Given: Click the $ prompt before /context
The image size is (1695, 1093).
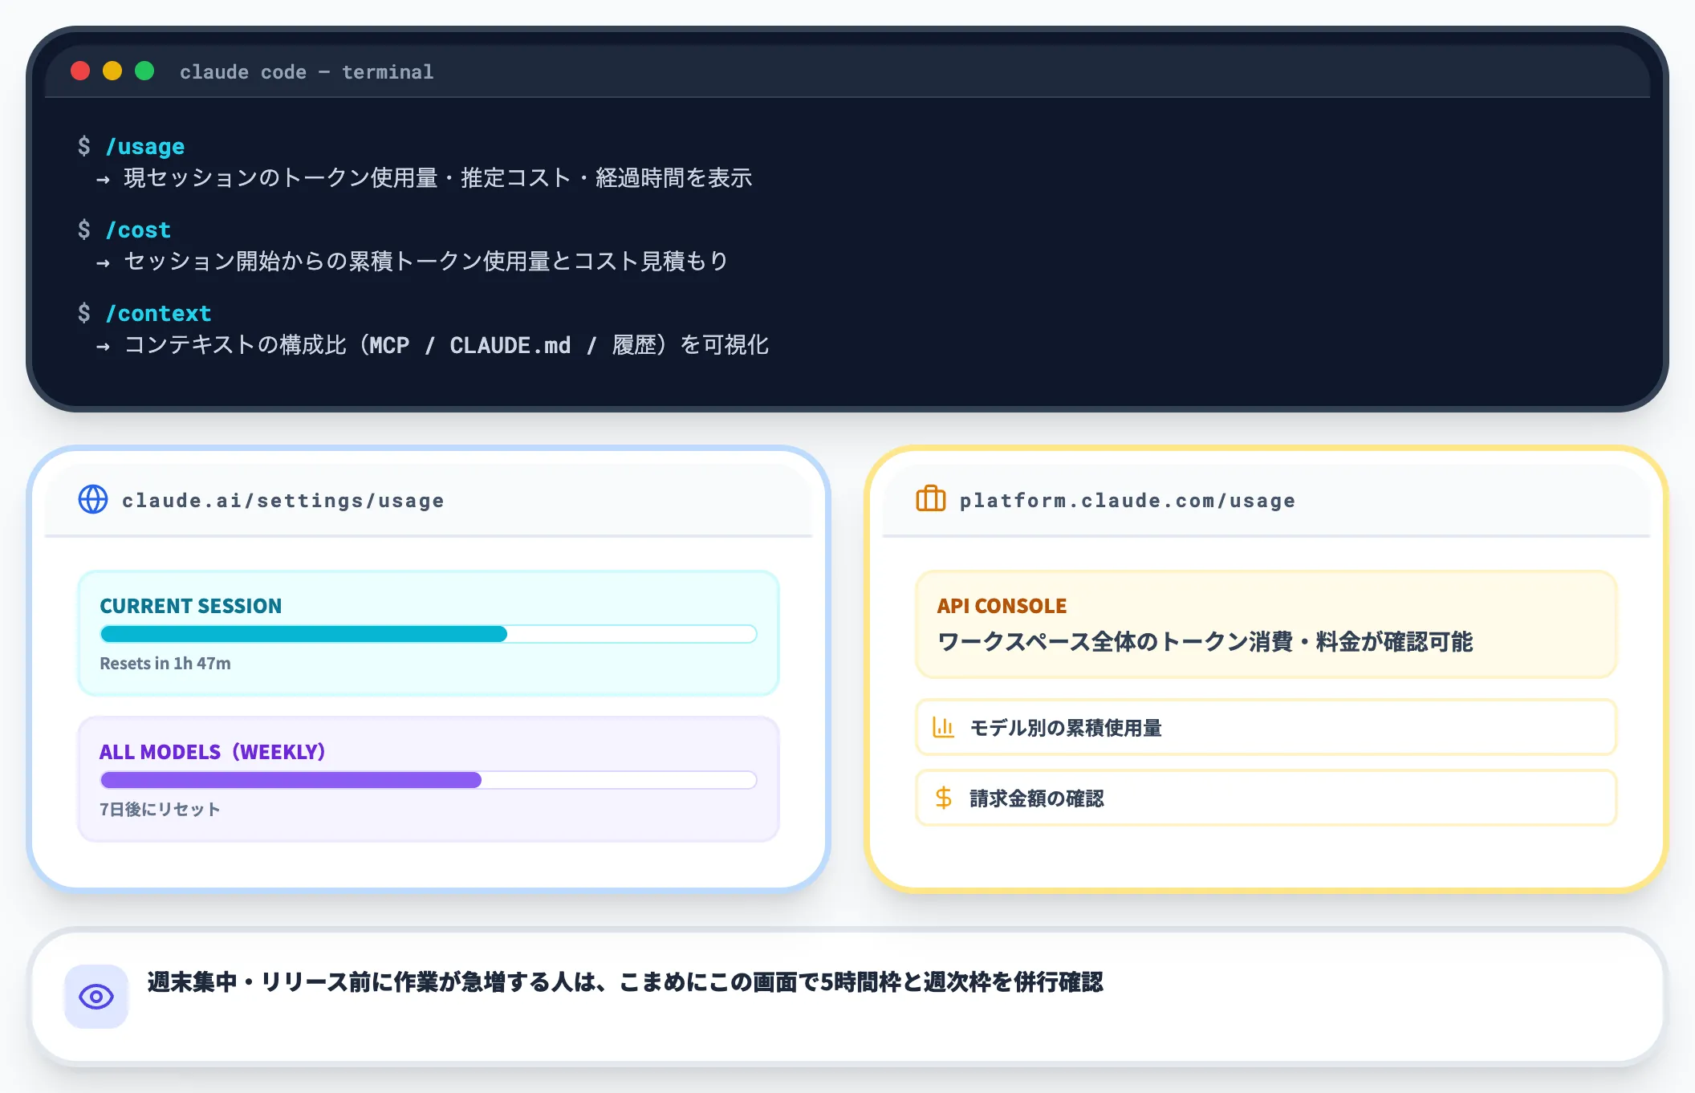Looking at the screenshot, I should click(x=84, y=313).
